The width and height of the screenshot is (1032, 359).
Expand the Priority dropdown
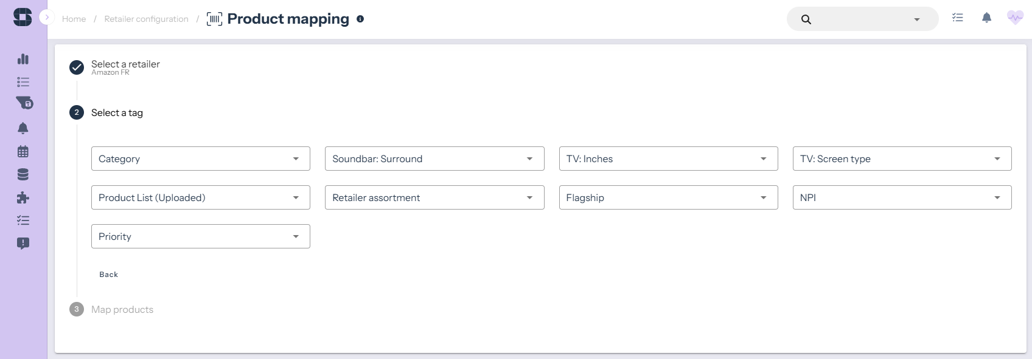coord(200,236)
